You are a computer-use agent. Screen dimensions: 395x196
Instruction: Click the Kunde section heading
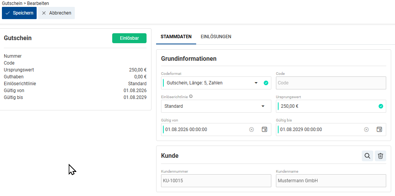pyautogui.click(x=170, y=156)
